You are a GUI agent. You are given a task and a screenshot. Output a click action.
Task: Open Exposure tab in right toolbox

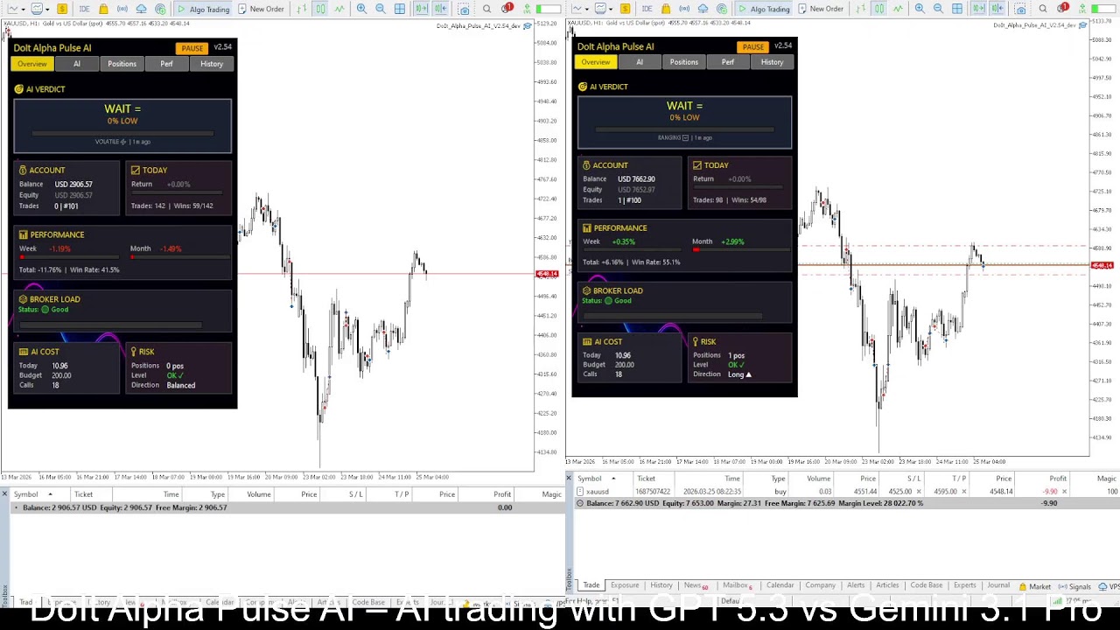point(625,585)
